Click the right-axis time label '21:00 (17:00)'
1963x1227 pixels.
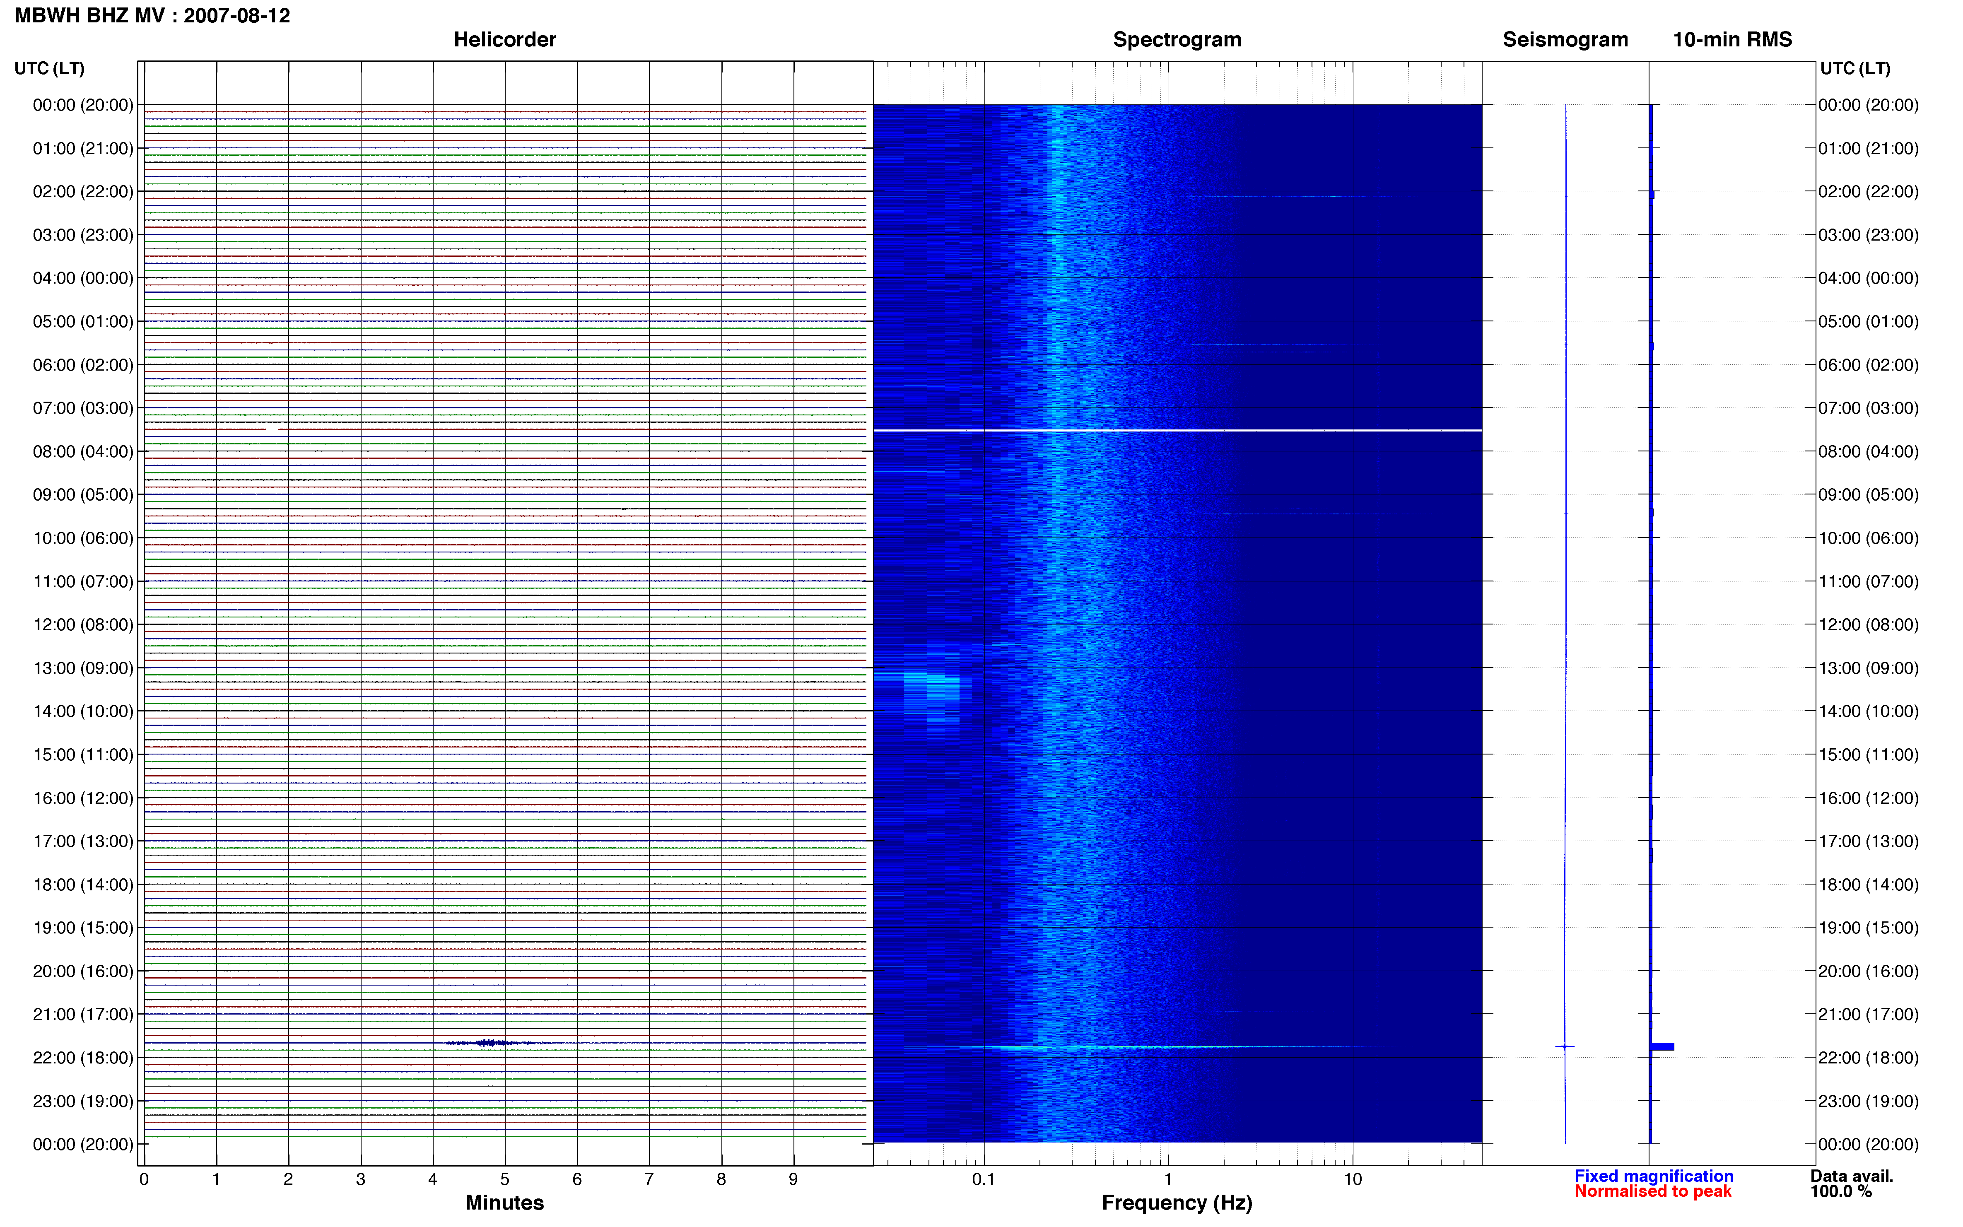point(1868,1015)
